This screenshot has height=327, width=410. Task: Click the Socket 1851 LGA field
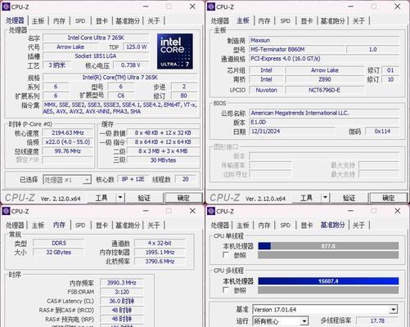(96, 56)
